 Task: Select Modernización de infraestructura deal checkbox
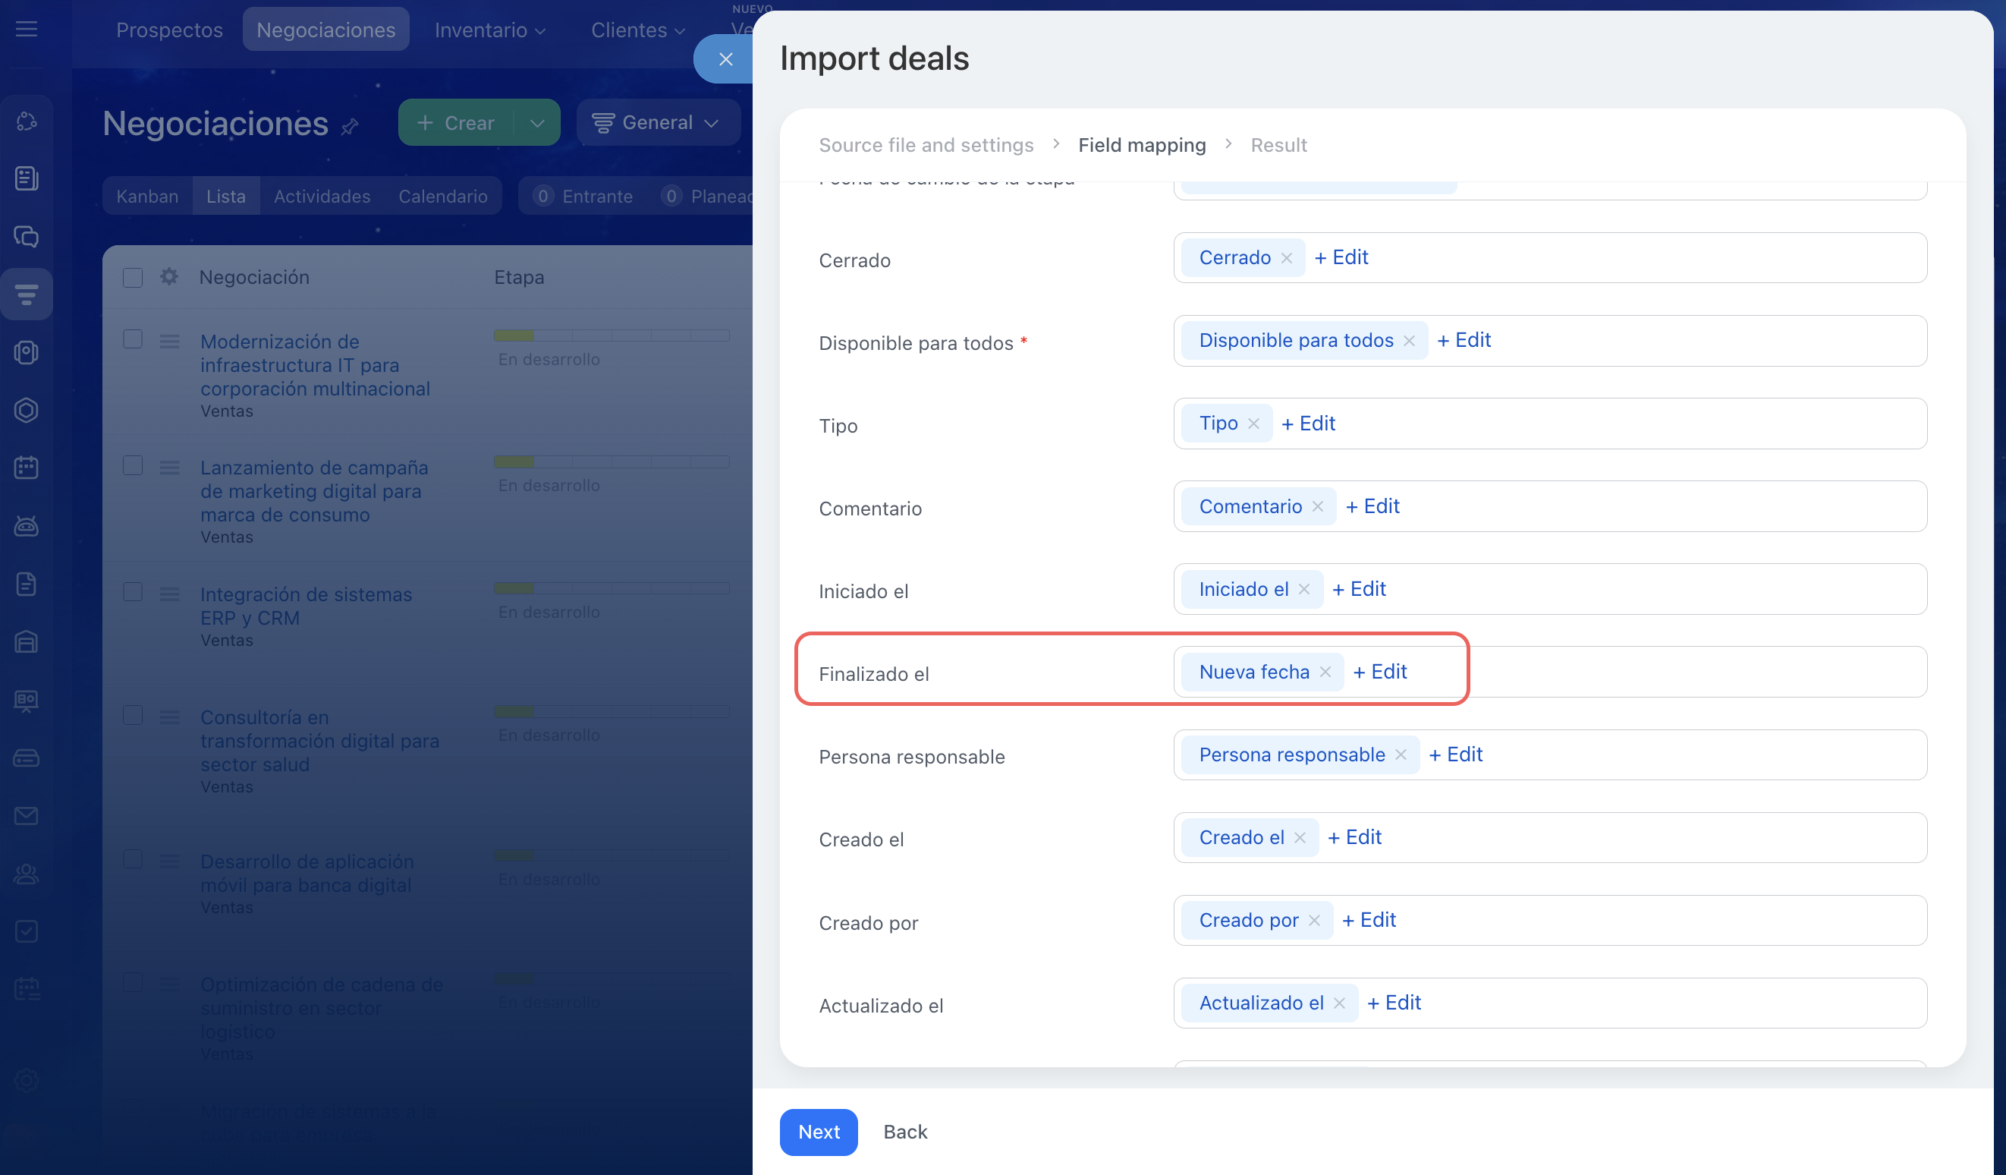pos(133,339)
